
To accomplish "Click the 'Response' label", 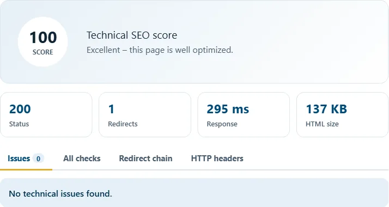I will point(222,124).
